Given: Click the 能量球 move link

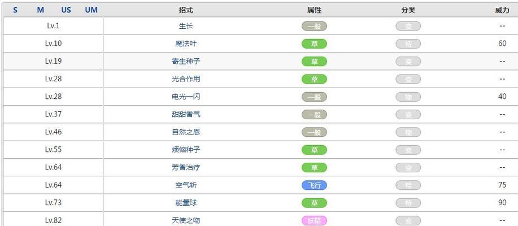Looking at the screenshot, I should click(186, 203).
